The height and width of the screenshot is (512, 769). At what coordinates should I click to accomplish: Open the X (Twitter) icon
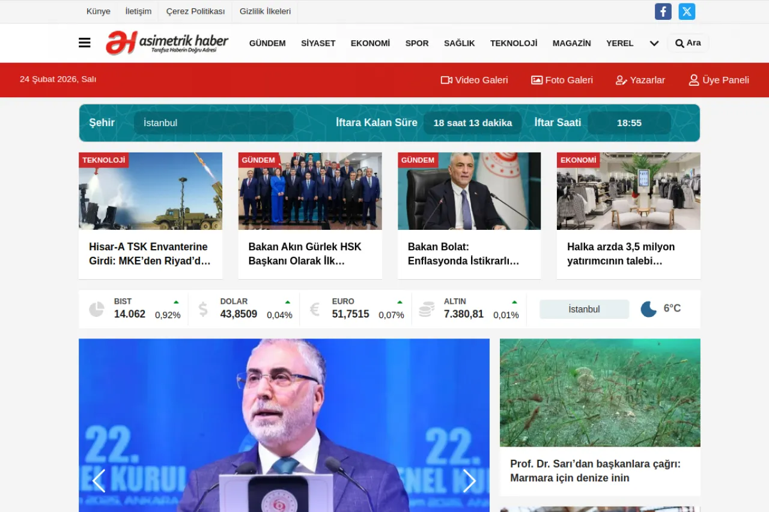point(686,11)
